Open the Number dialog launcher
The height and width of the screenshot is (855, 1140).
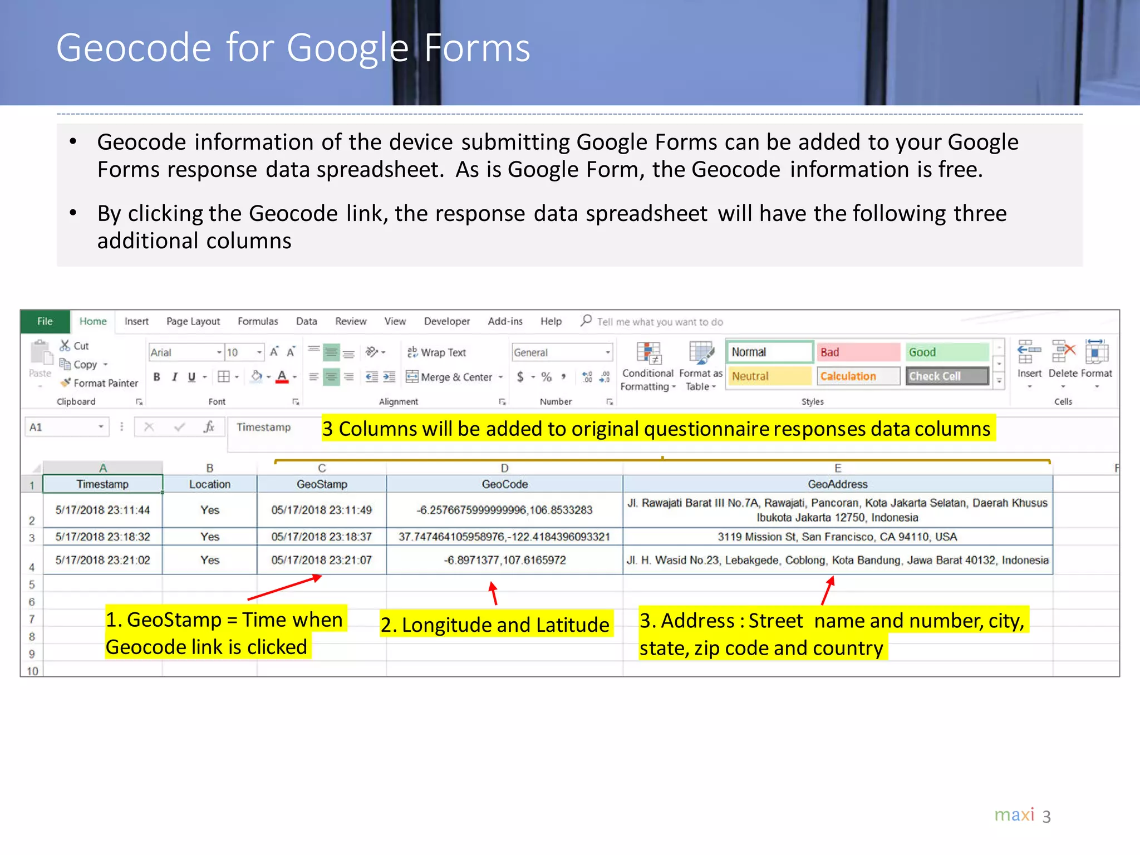(x=610, y=401)
